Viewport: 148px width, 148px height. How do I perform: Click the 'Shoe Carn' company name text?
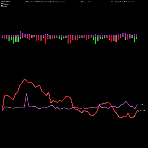coord(86,2)
